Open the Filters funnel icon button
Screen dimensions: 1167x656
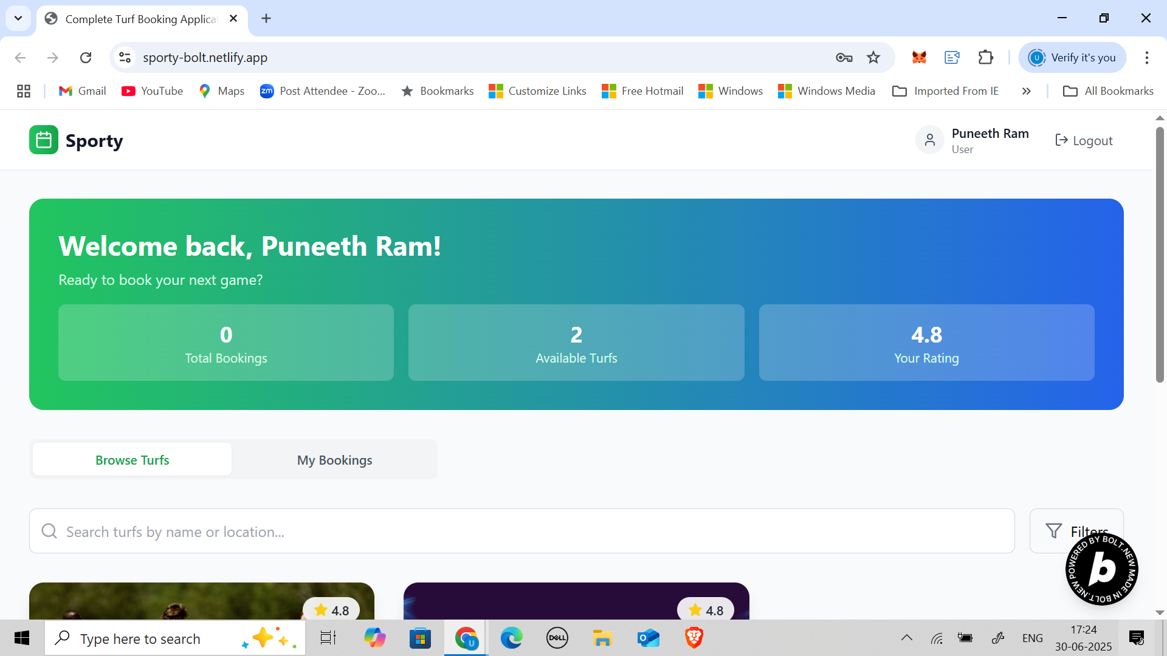click(x=1055, y=531)
